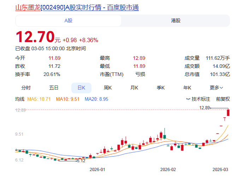243x176 pixels.
Task: Click the chevron arrow next to 更多
Action: (x=221, y=88)
